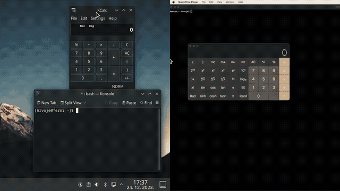
Task: Open a New Tab in Konsole
Action: (47, 103)
